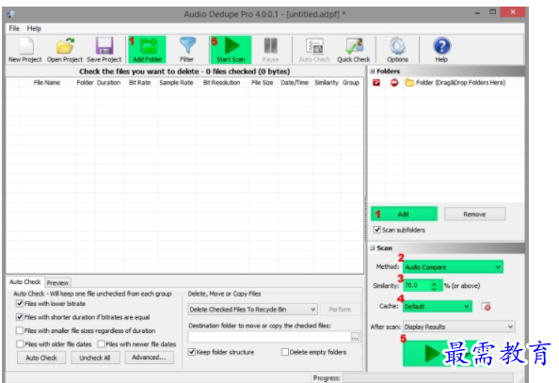
Task: Sort by Group column header
Action: 351,83
